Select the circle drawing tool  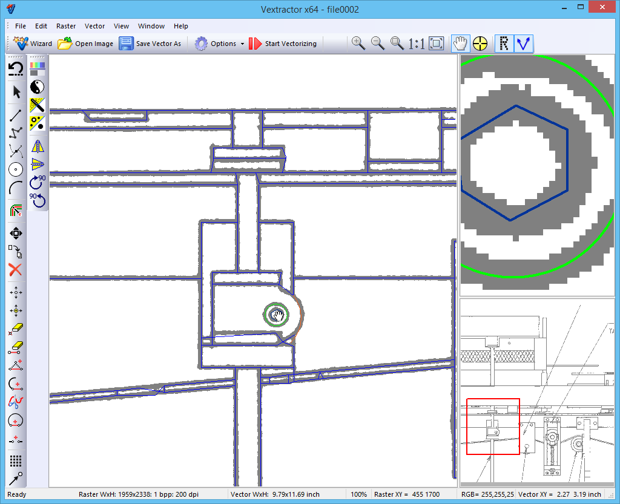coord(16,169)
